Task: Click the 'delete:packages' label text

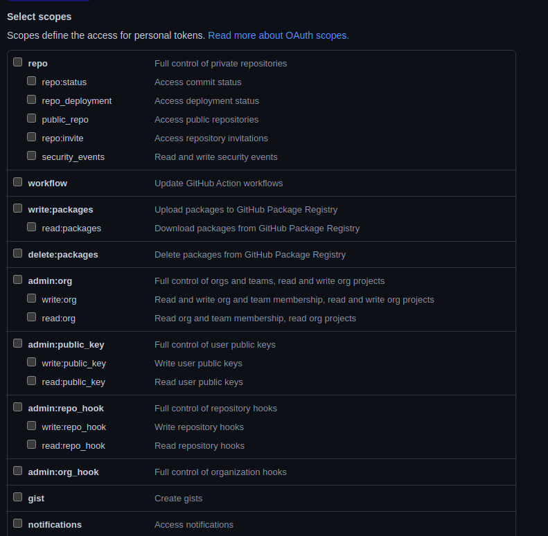Action: [x=63, y=255]
